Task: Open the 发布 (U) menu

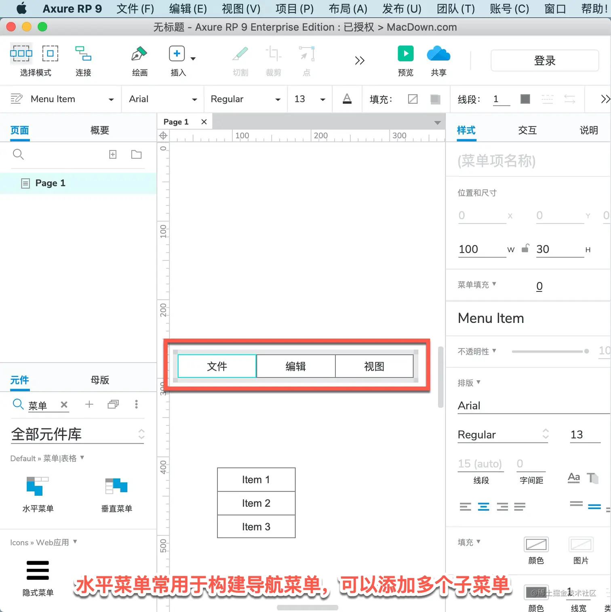Action: (x=402, y=8)
